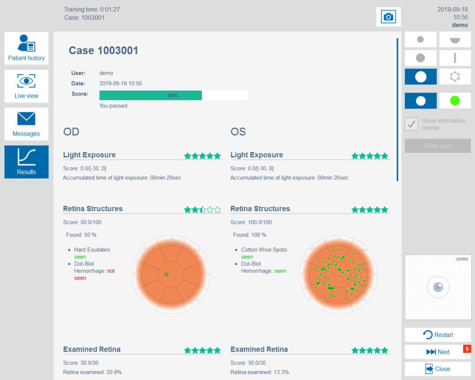
Task: Switch to Live view
Action: click(x=26, y=86)
